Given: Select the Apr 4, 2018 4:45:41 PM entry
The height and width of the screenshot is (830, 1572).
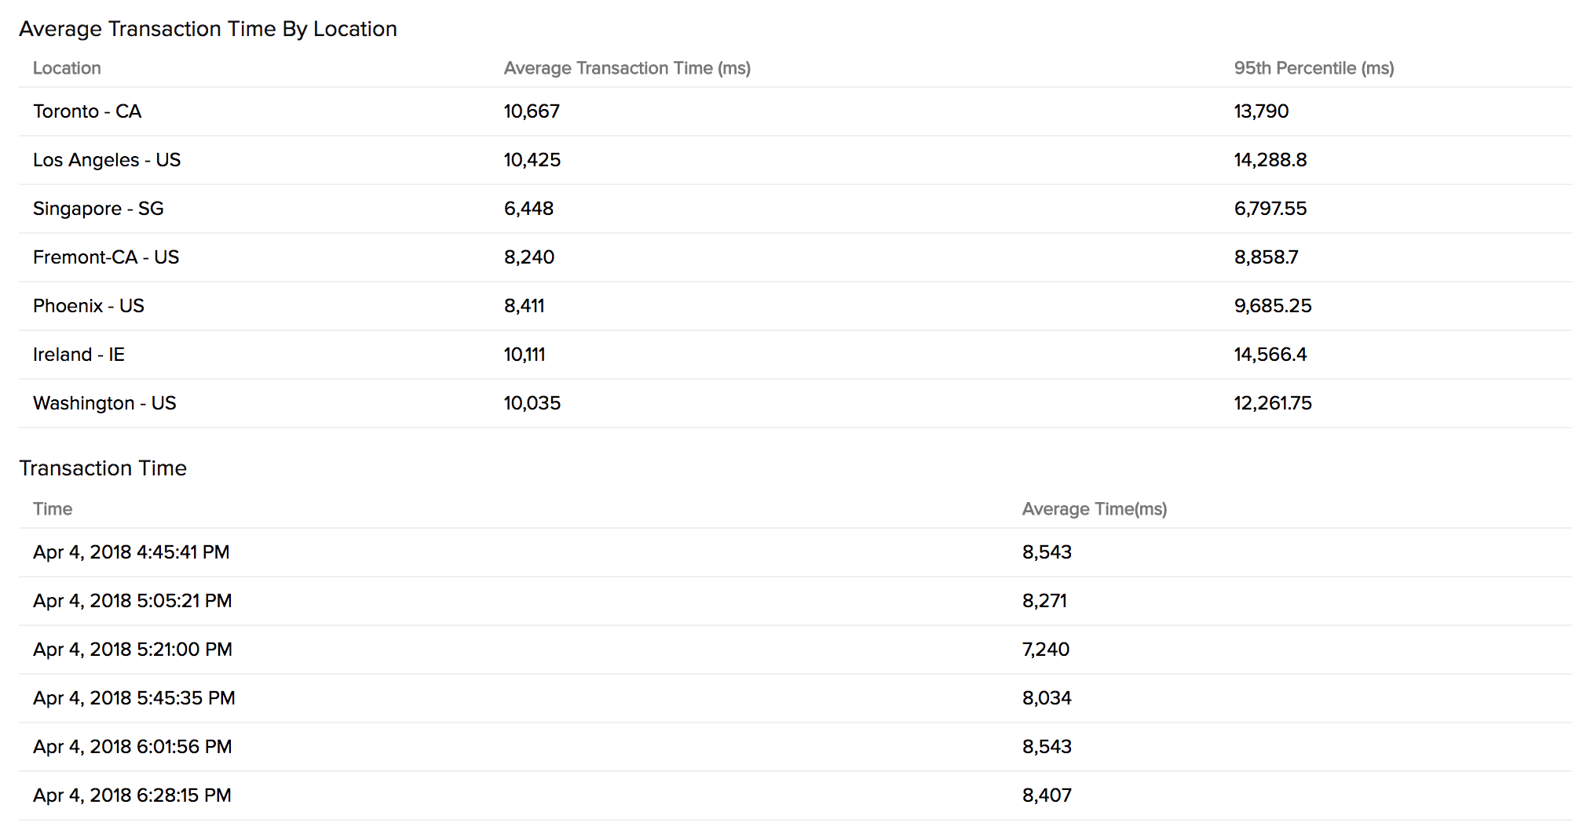Looking at the screenshot, I should 131,552.
